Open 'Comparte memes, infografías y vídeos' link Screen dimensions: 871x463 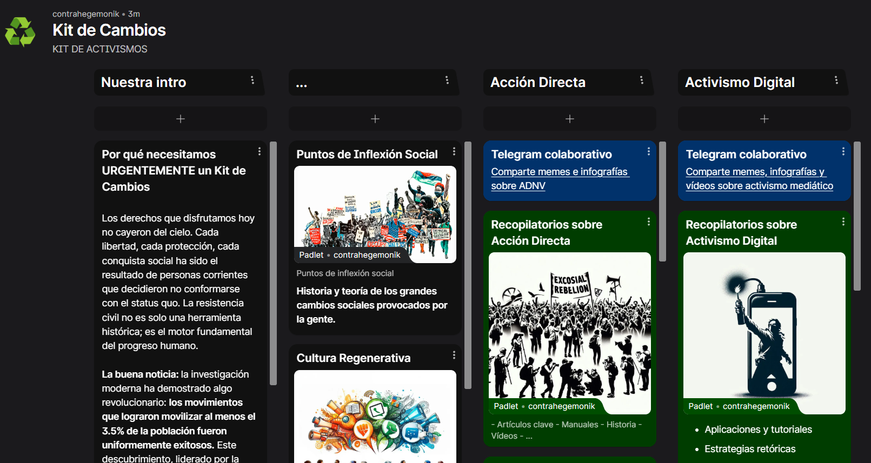[759, 178]
